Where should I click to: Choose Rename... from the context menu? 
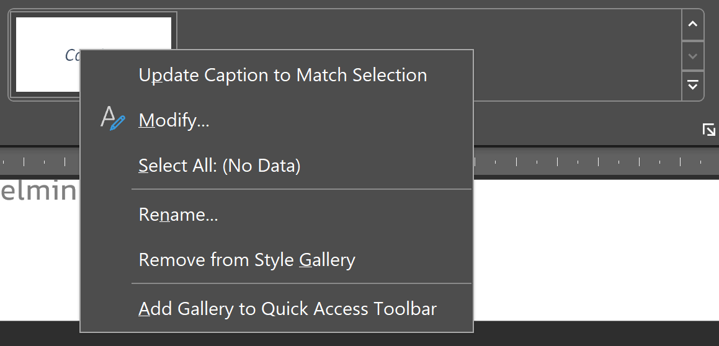point(178,215)
